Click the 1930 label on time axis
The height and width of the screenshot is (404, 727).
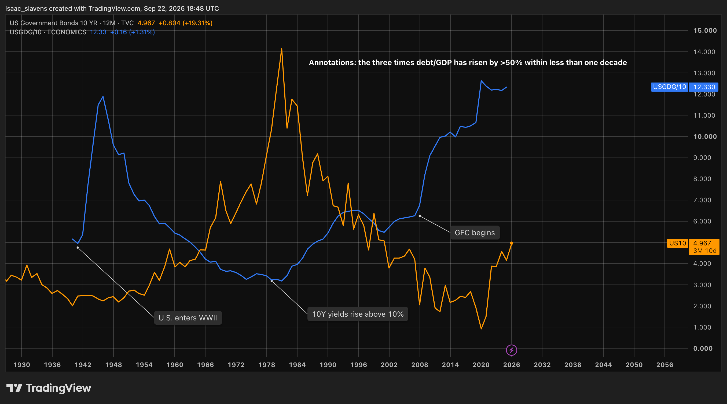pyautogui.click(x=22, y=365)
